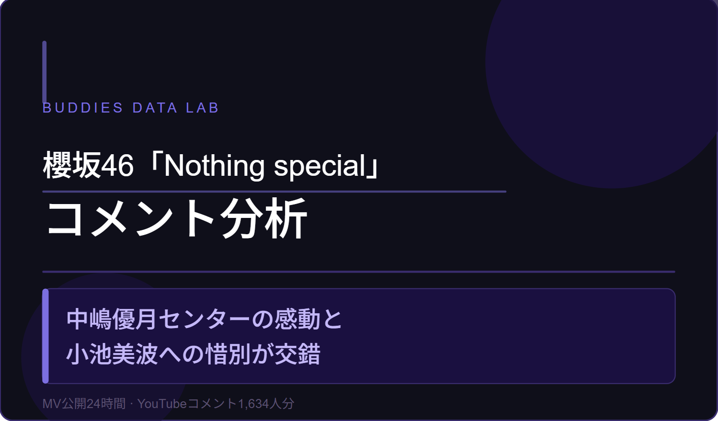Viewport: 718px width, 421px height.
Task: Click the 惜別が交錯 phrase
Action: click(262, 354)
